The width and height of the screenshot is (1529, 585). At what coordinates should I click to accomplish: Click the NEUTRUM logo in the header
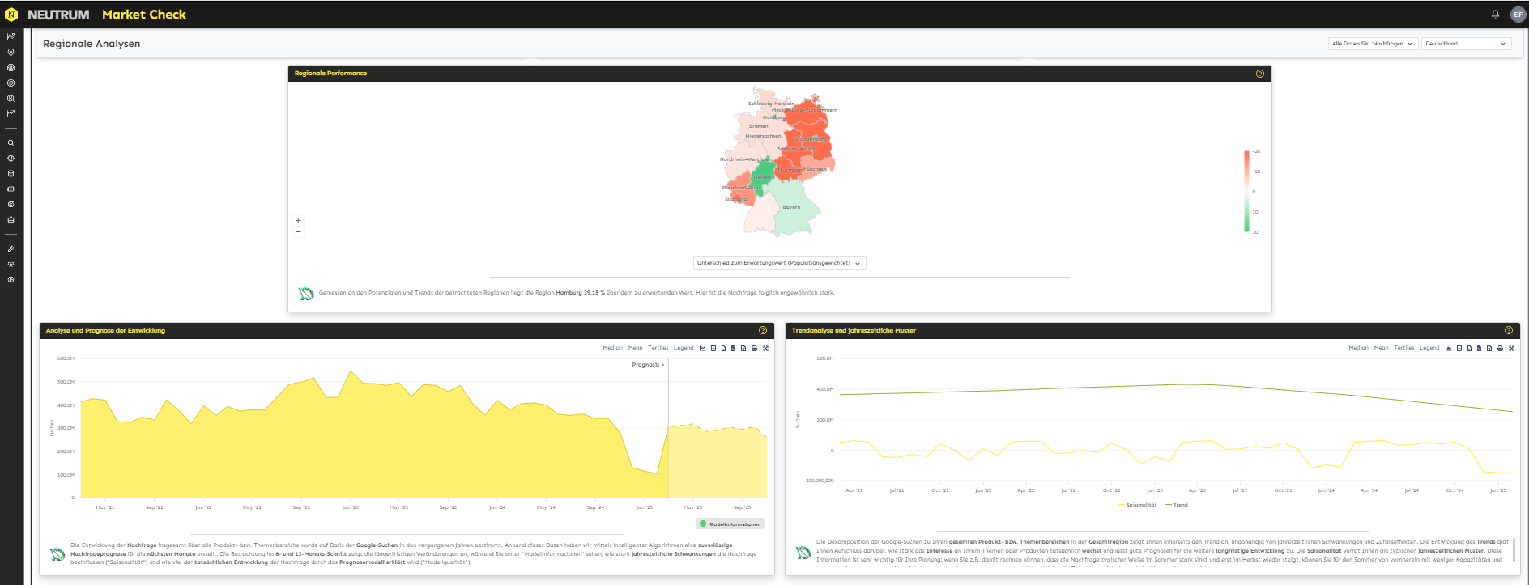[x=58, y=15]
